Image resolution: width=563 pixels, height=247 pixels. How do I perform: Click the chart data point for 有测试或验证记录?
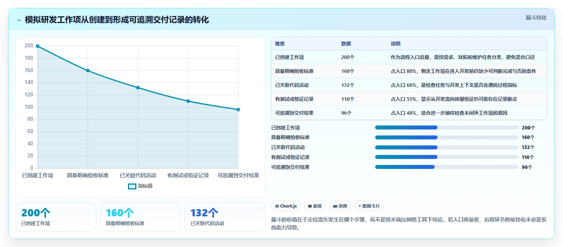(188, 101)
